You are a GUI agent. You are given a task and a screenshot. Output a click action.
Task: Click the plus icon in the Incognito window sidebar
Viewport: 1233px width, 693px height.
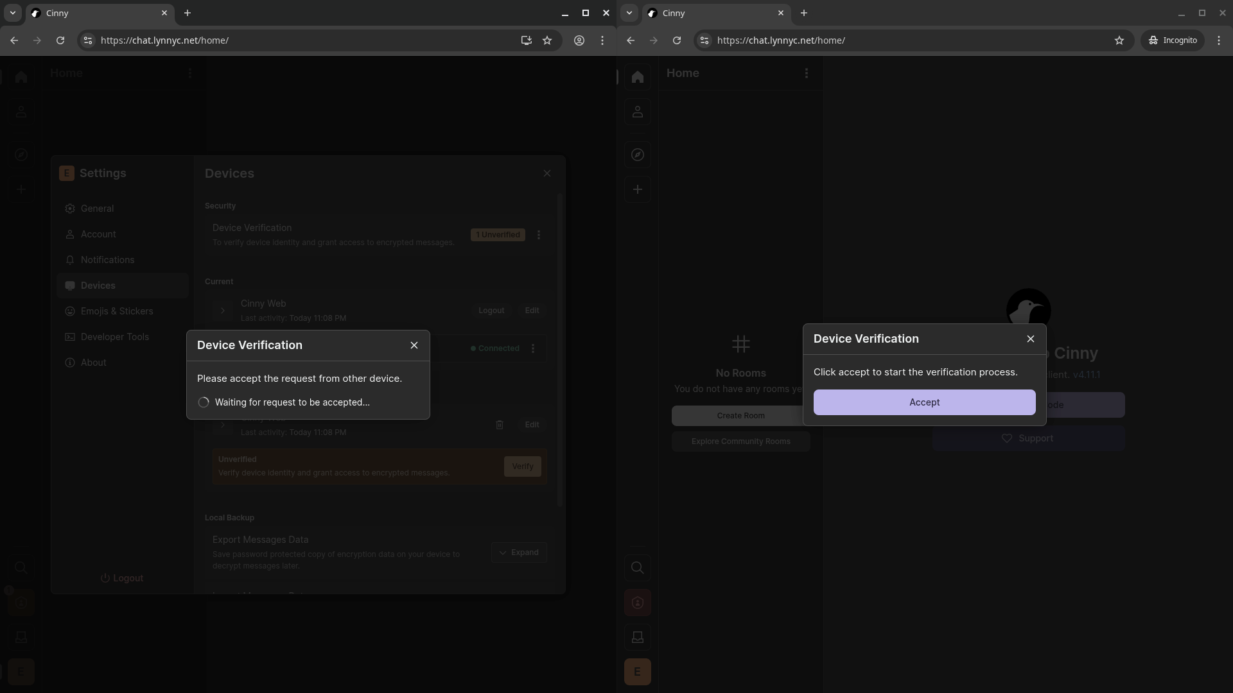pos(638,189)
